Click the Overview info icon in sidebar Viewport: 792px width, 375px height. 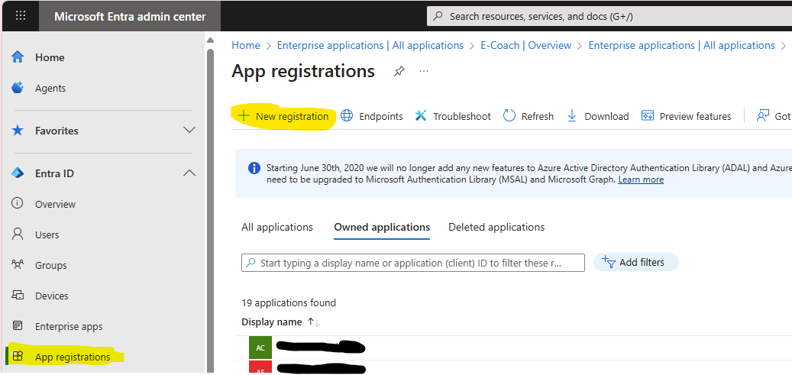18,204
